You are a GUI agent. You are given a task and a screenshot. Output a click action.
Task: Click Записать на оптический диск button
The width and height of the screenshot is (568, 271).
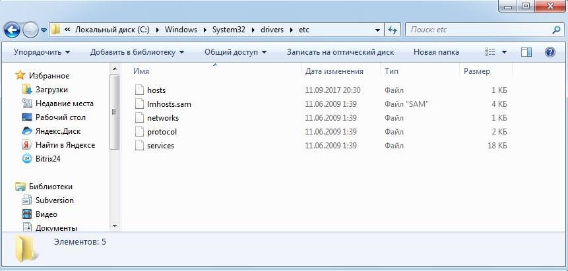[x=340, y=52]
